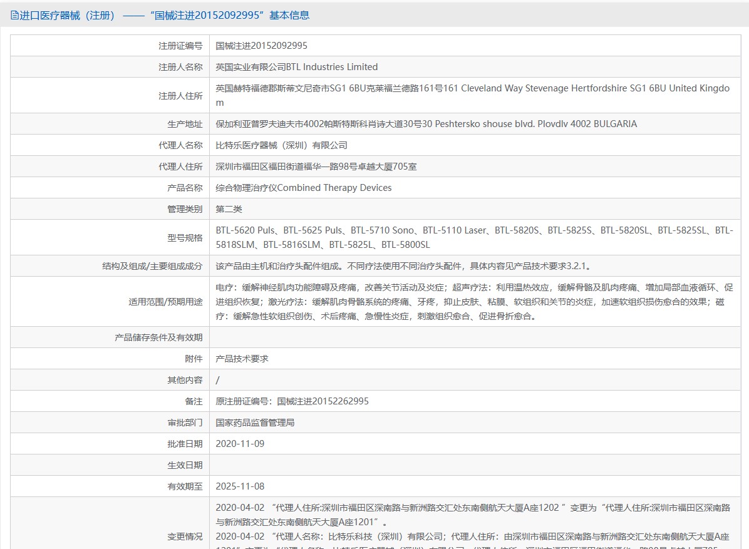Click agent name 比特乐医疗器械（深圳）有限公司
Viewport: 749px width, 549px height.
[x=281, y=145]
